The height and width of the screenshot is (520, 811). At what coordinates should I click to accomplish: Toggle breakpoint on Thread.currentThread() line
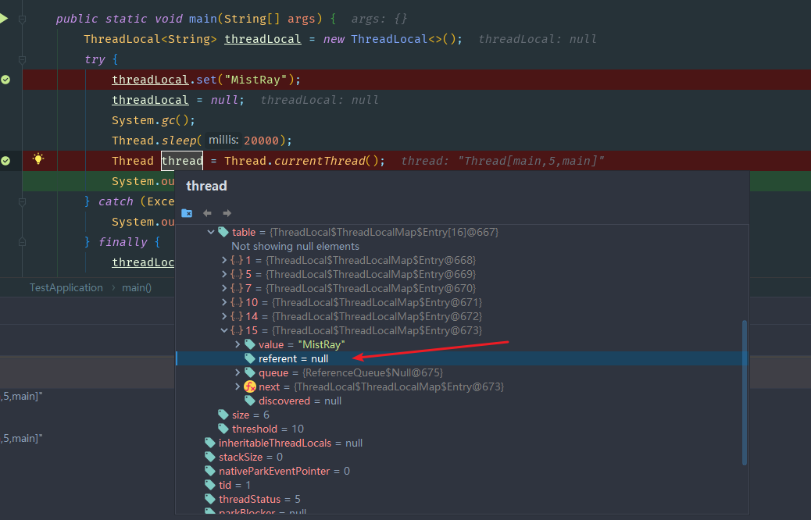[x=5, y=161]
